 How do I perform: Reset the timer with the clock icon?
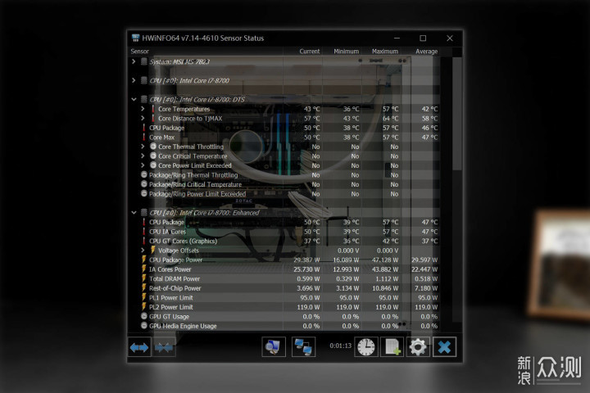tap(366, 347)
